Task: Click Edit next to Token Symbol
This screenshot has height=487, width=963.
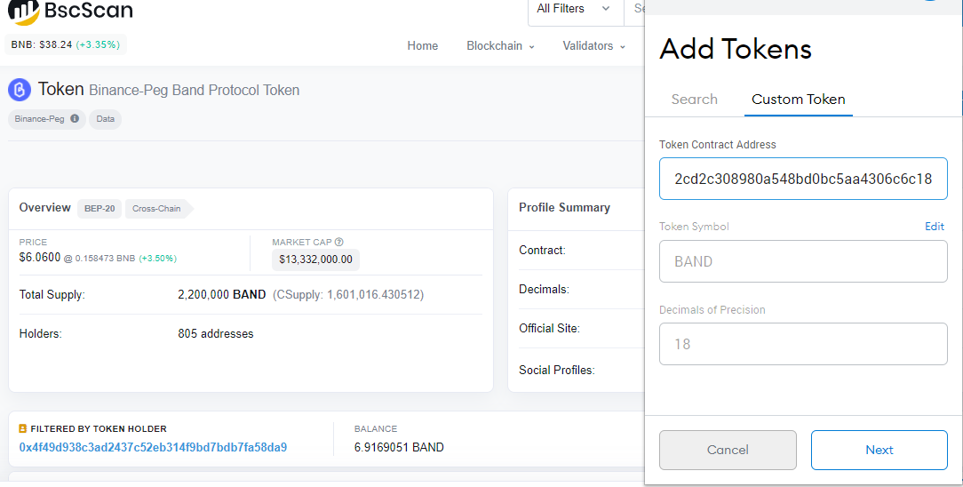Action: [935, 226]
